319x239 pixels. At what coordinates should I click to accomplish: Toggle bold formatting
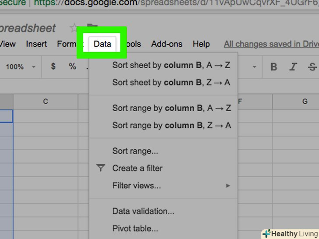pos(274,67)
